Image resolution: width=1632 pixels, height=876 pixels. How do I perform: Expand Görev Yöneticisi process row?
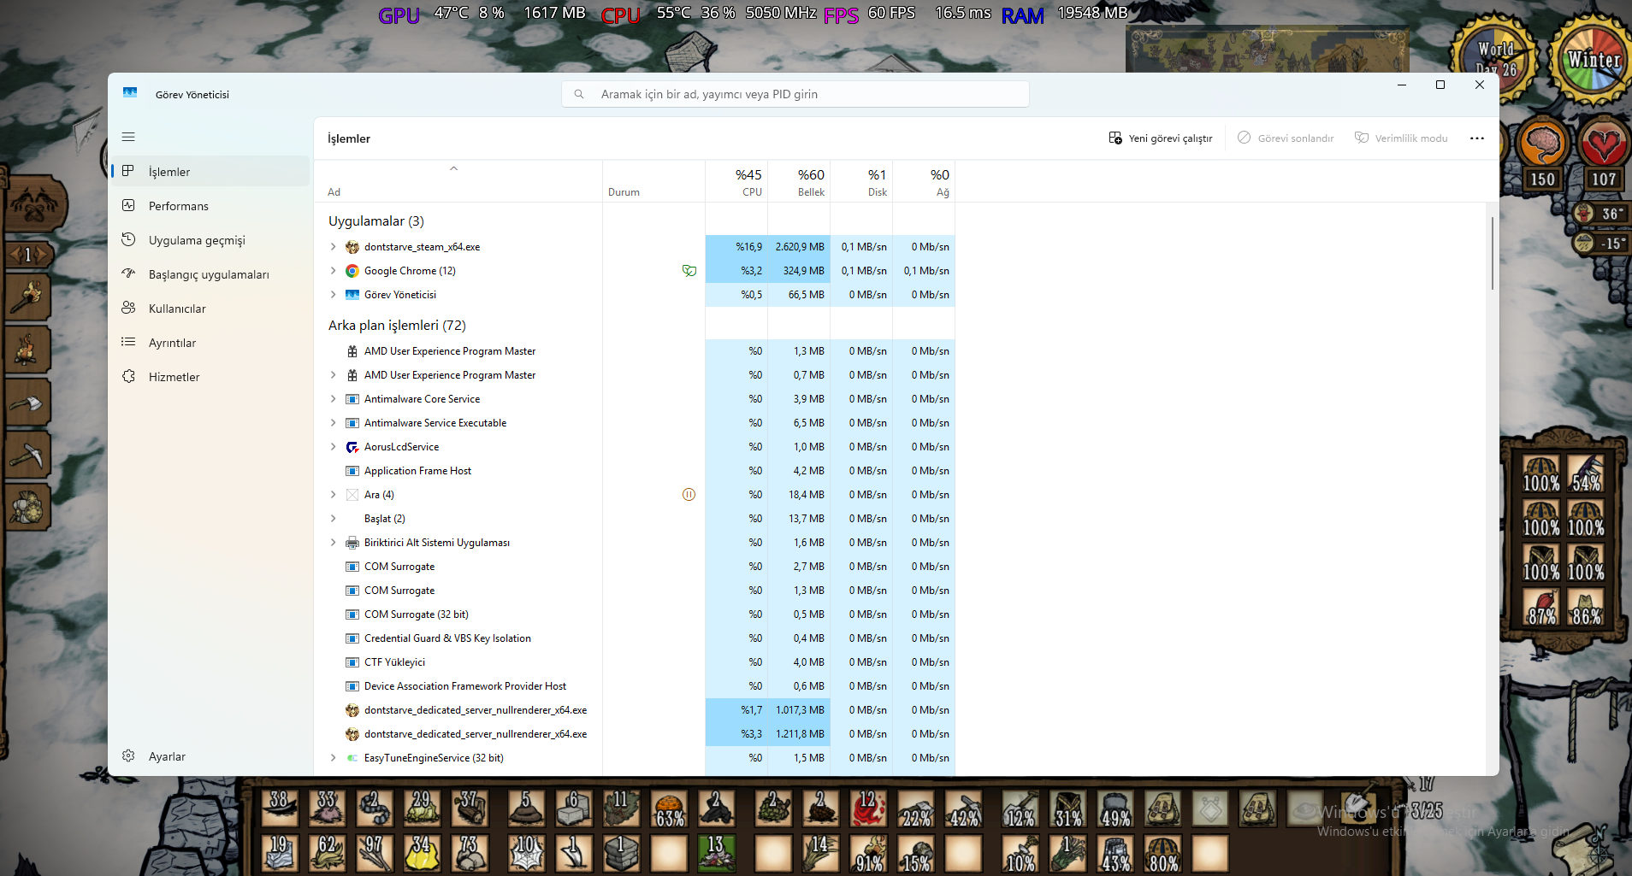(x=334, y=295)
